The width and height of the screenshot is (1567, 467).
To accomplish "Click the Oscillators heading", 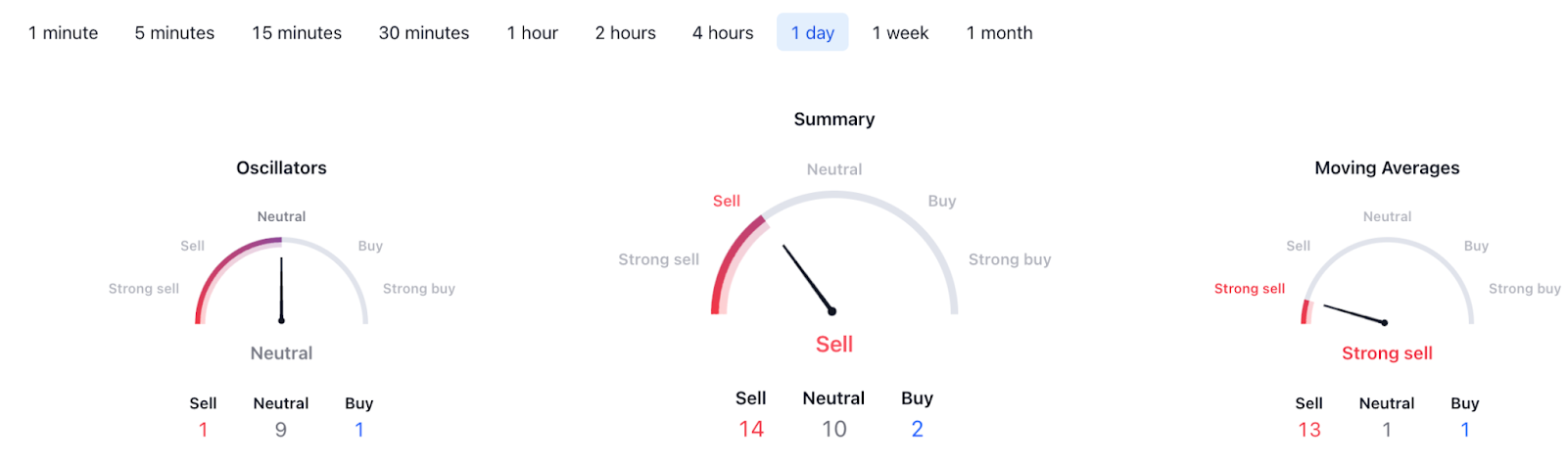I will [x=281, y=168].
